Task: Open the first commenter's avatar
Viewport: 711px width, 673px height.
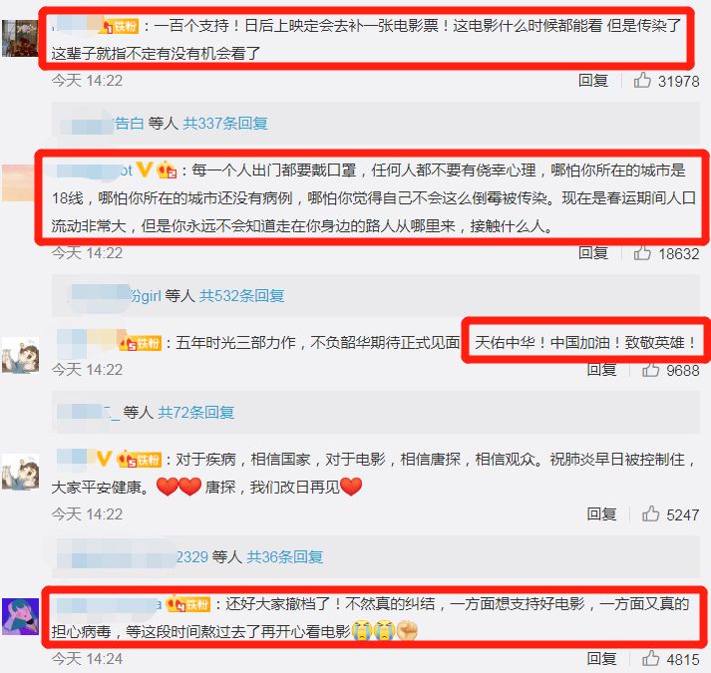Action: (x=20, y=38)
